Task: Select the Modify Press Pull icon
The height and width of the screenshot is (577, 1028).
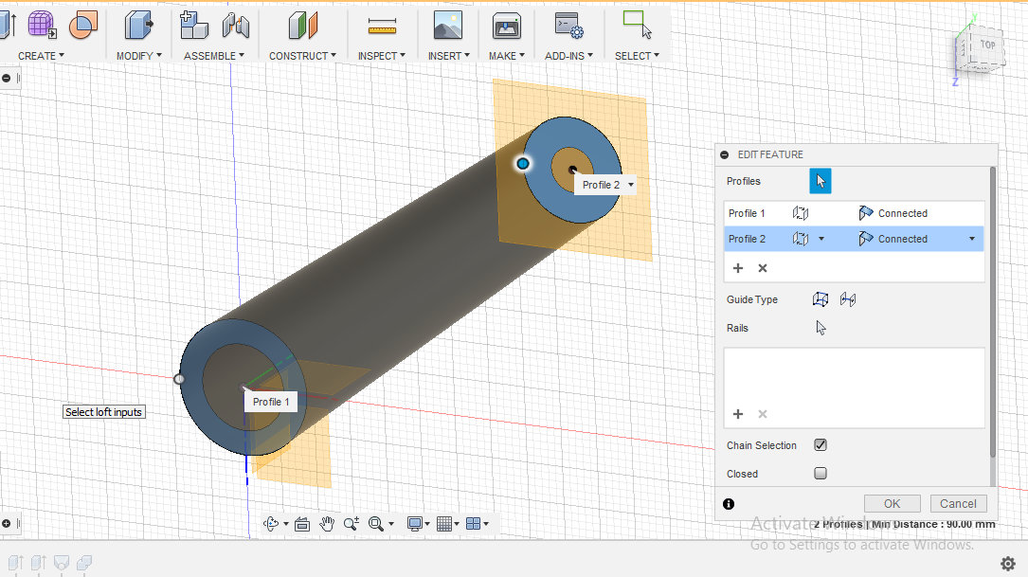Action: click(x=138, y=25)
